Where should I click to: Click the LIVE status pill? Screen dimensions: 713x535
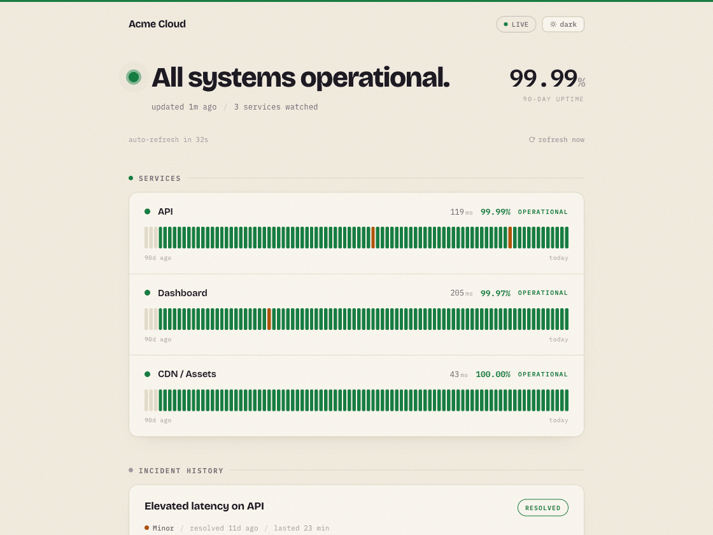(x=516, y=25)
